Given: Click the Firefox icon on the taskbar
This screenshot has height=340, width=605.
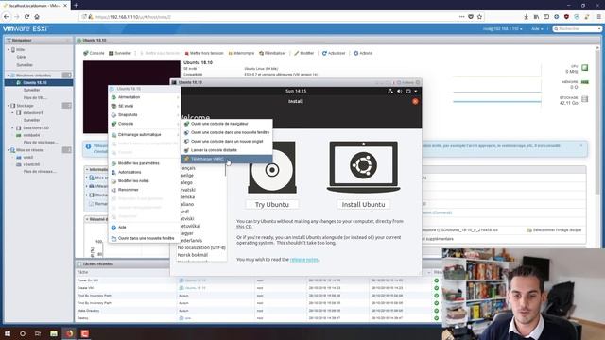Looking at the screenshot, I should [x=69, y=333].
